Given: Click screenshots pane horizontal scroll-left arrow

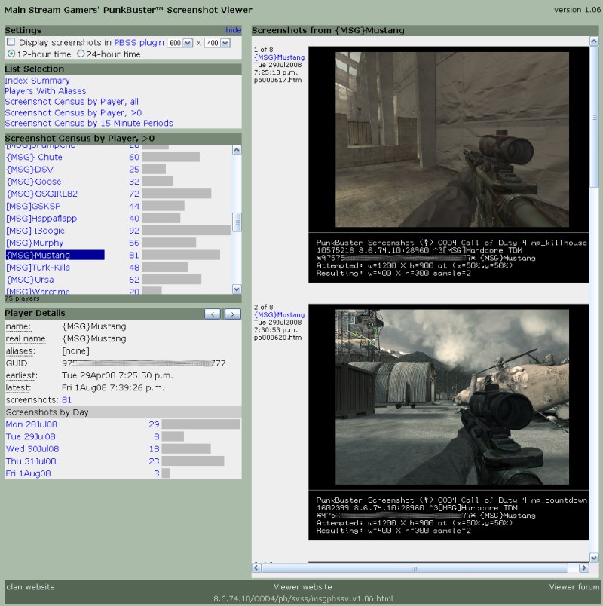Looking at the screenshot, I should (x=258, y=568).
